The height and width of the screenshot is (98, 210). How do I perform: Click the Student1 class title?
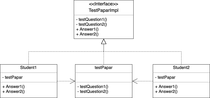pyautogui.click(x=28, y=68)
